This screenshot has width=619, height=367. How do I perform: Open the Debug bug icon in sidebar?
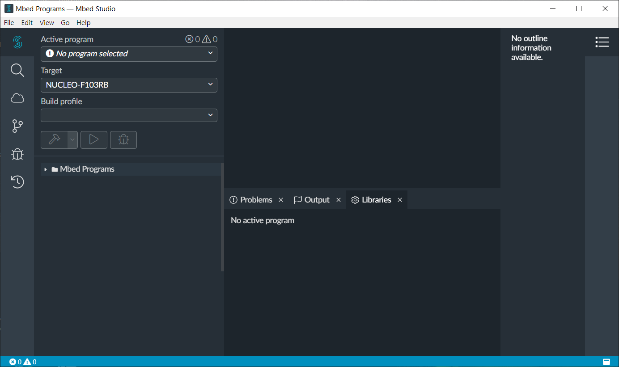coord(17,154)
